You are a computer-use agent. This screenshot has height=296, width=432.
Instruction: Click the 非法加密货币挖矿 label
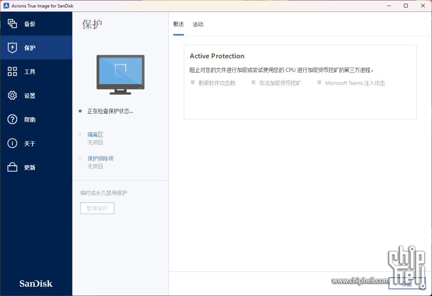pyautogui.click(x=280, y=83)
